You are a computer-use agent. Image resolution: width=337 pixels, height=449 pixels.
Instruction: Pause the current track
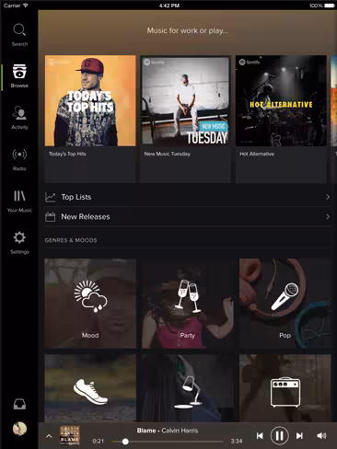click(279, 435)
